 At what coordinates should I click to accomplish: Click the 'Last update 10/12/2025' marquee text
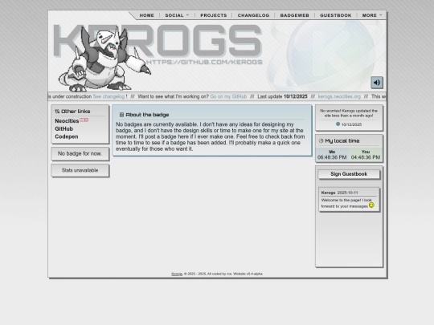pos(282,96)
